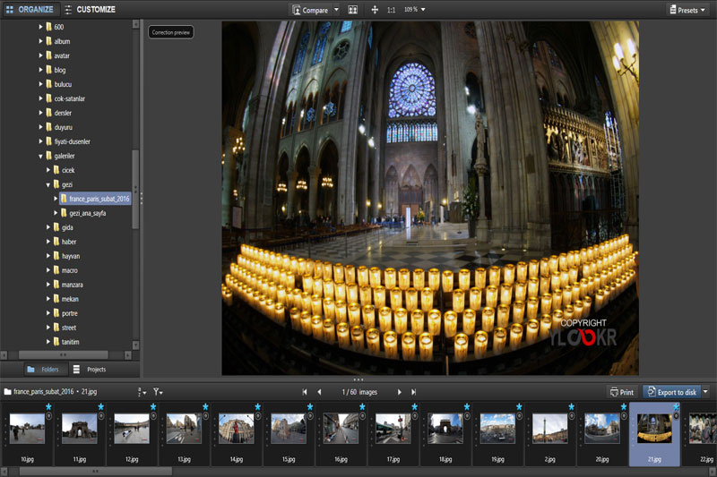This screenshot has height=477, width=717.
Task: Set zoom to 1:1
Action: tap(391, 10)
